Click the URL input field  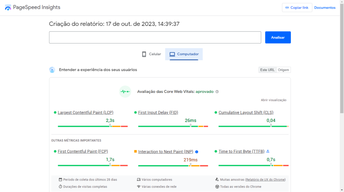click(x=155, y=38)
